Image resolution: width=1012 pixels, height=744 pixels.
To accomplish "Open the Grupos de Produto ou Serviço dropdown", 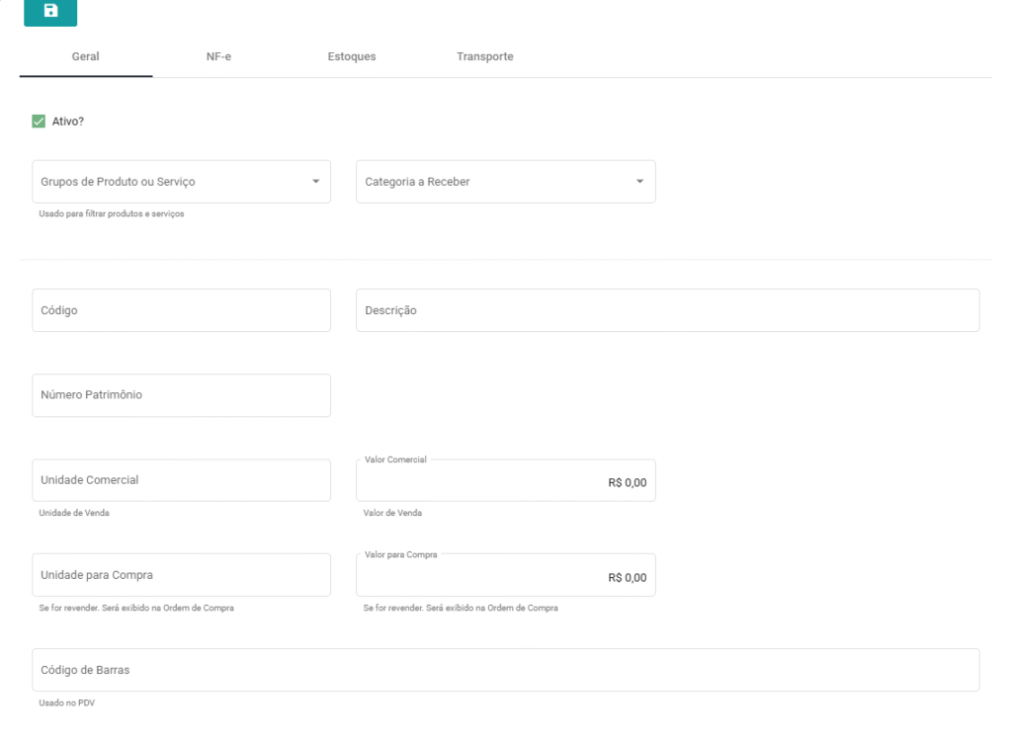I will tap(170, 182).
